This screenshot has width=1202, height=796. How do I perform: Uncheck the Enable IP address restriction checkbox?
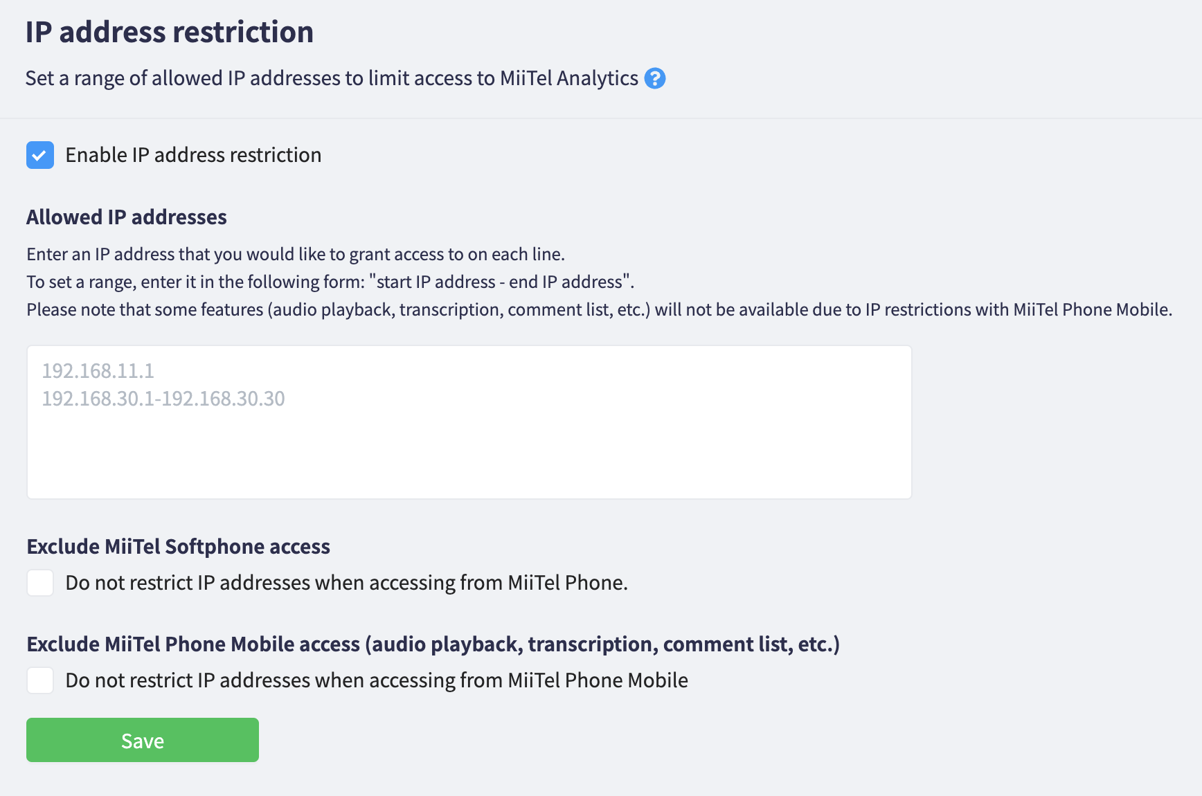click(x=40, y=155)
